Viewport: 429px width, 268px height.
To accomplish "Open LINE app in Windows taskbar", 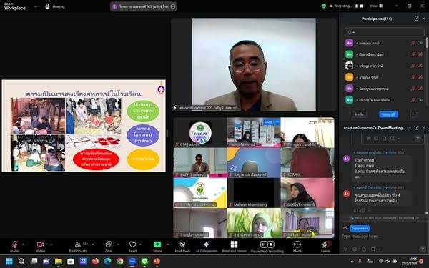I will pyautogui.click(x=144, y=262).
